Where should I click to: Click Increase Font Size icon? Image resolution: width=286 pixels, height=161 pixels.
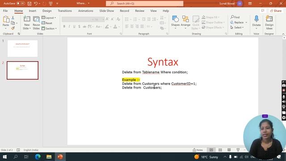107,19
